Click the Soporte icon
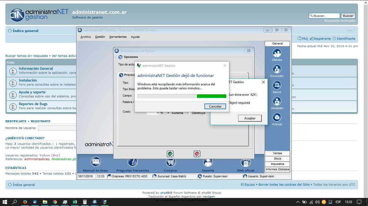The width and height of the screenshot is (368, 206). pos(208,162)
